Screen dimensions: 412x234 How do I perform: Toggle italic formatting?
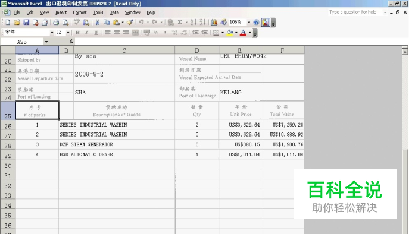[x=86, y=33]
